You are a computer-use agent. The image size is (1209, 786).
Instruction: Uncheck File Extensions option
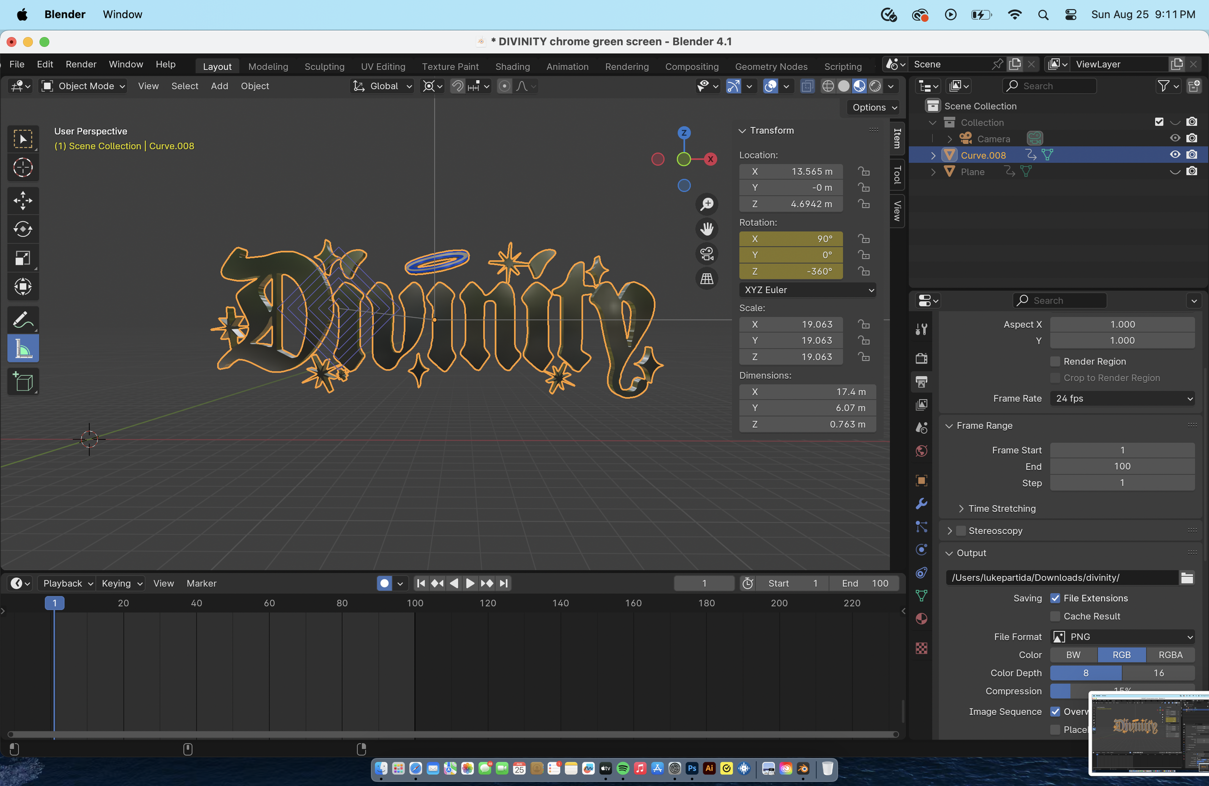(x=1055, y=598)
